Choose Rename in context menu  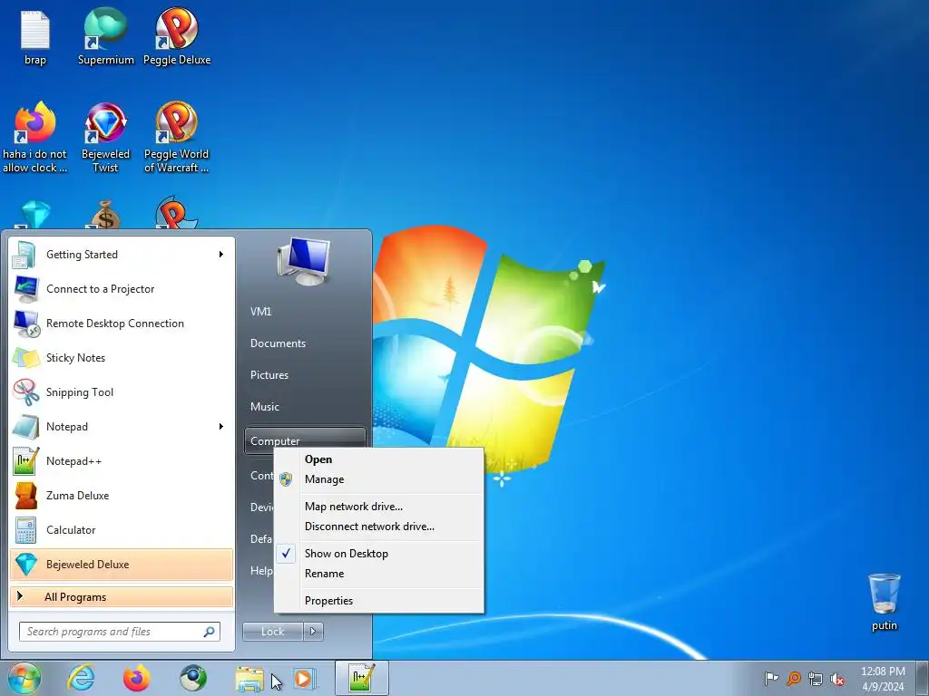[379, 574]
